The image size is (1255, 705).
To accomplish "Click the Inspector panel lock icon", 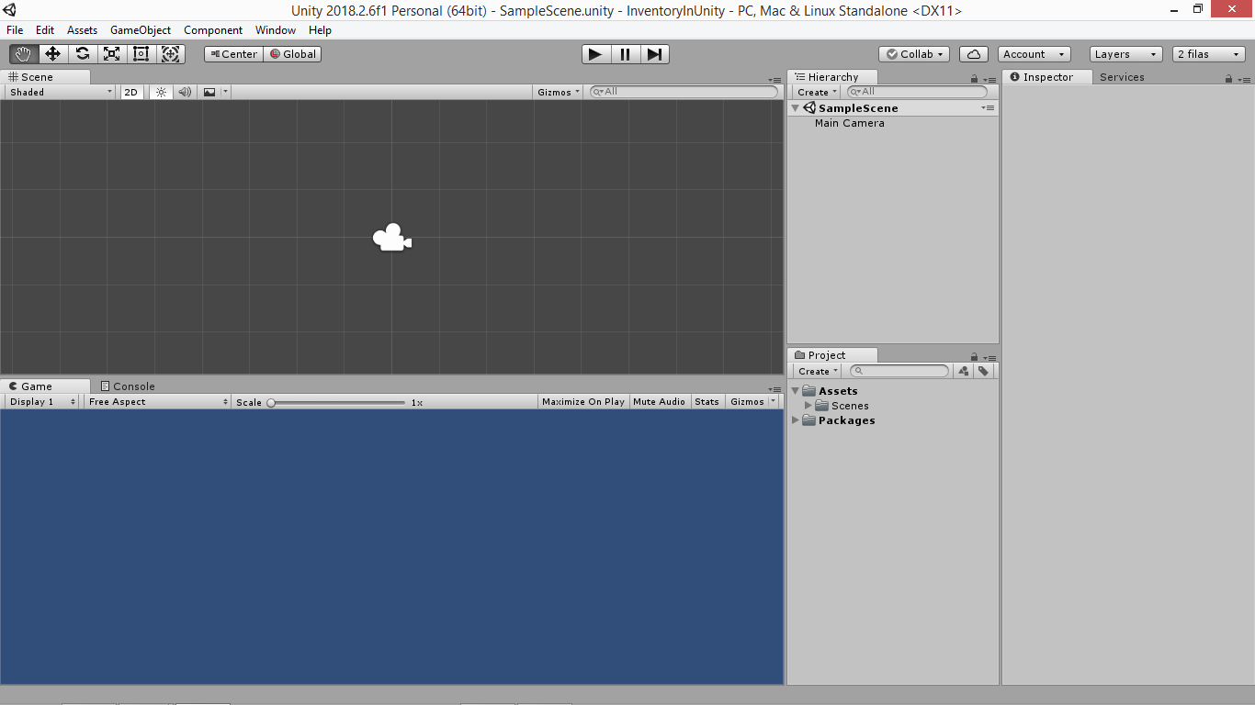I will click(x=1228, y=78).
